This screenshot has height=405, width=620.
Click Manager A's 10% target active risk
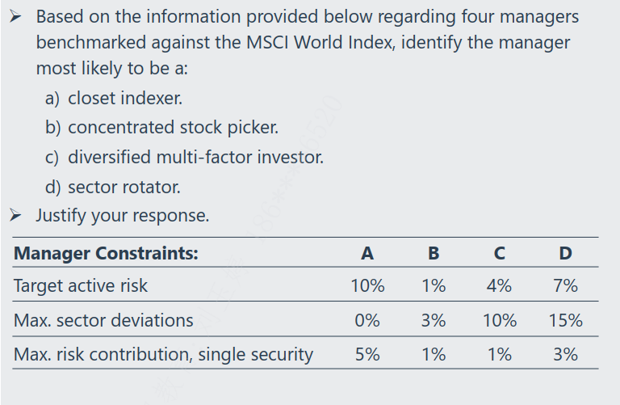coord(367,285)
